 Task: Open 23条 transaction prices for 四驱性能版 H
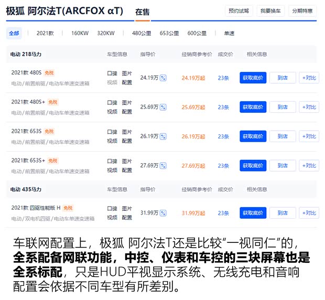(223, 213)
